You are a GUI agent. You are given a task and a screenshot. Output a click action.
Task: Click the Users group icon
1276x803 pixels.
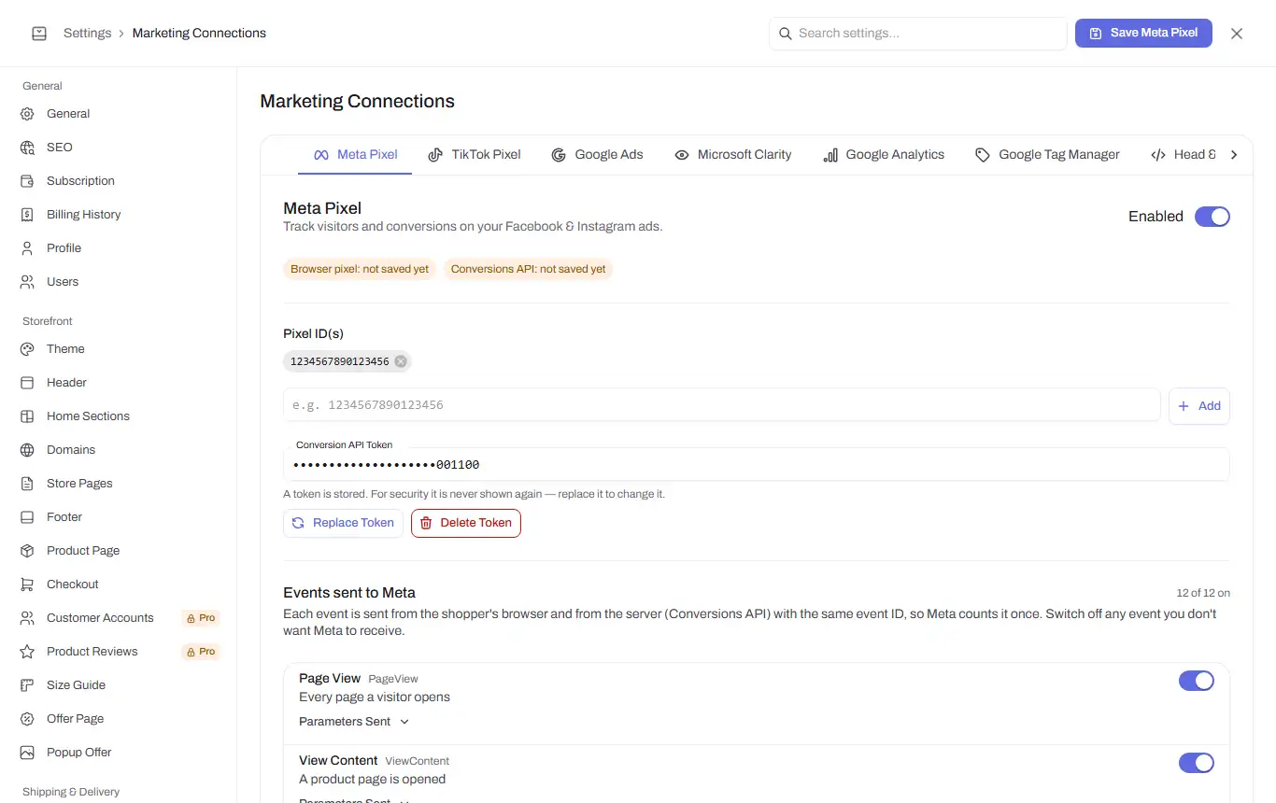(27, 282)
